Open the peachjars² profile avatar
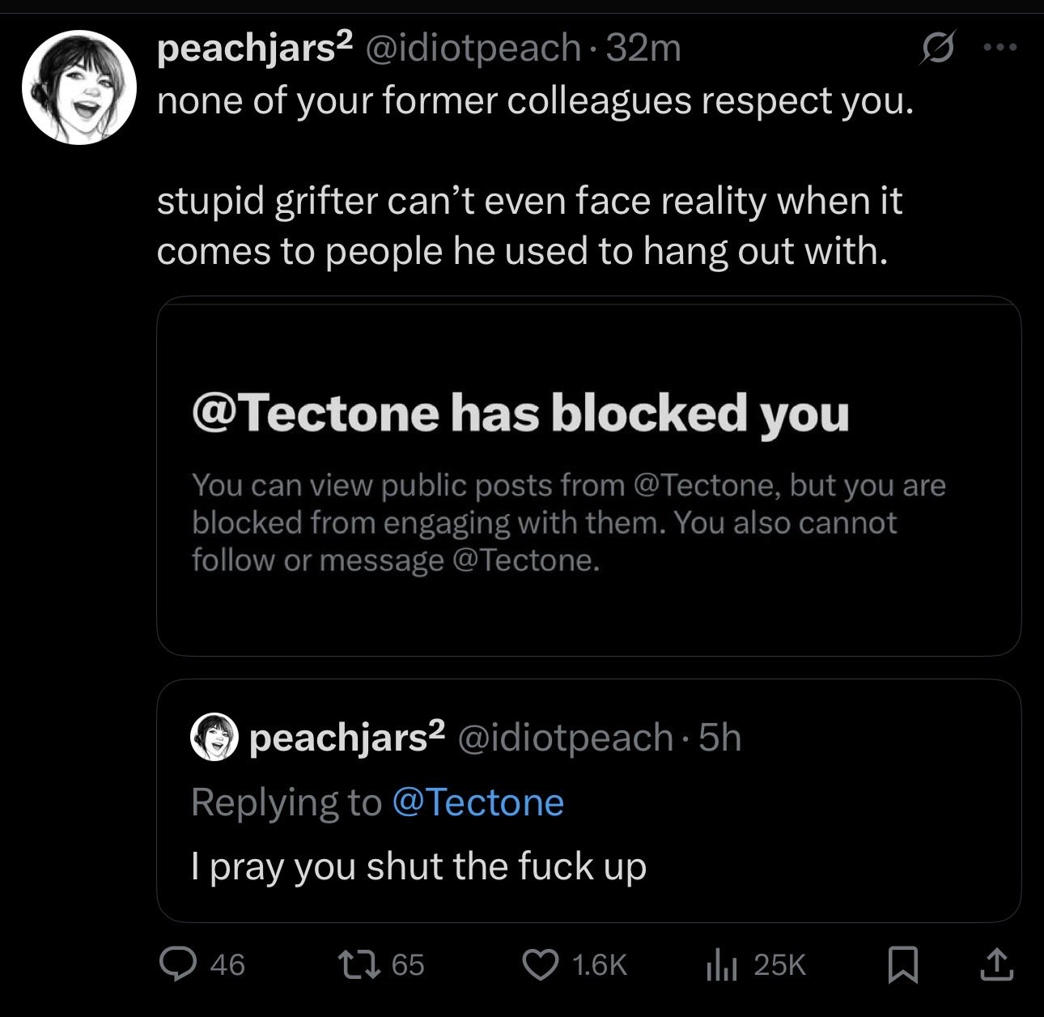 pyautogui.click(x=78, y=87)
